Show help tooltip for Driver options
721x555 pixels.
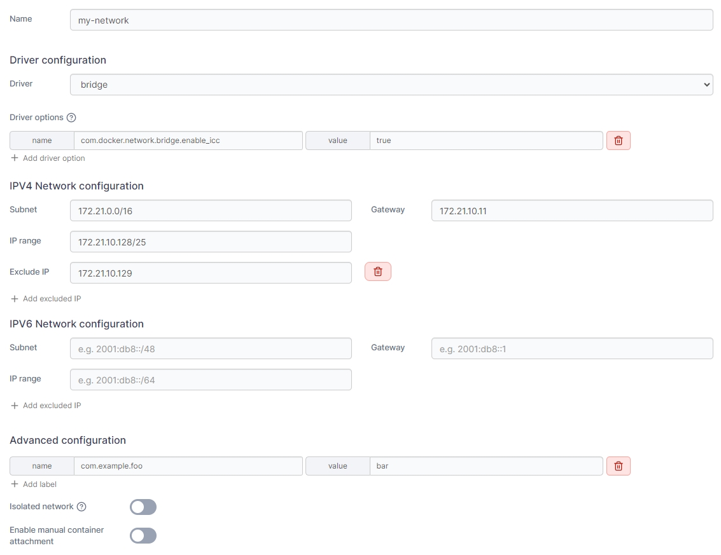tap(71, 118)
